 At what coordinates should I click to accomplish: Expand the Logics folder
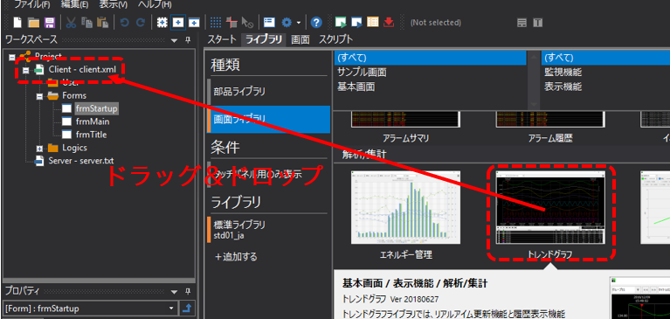[x=39, y=149]
